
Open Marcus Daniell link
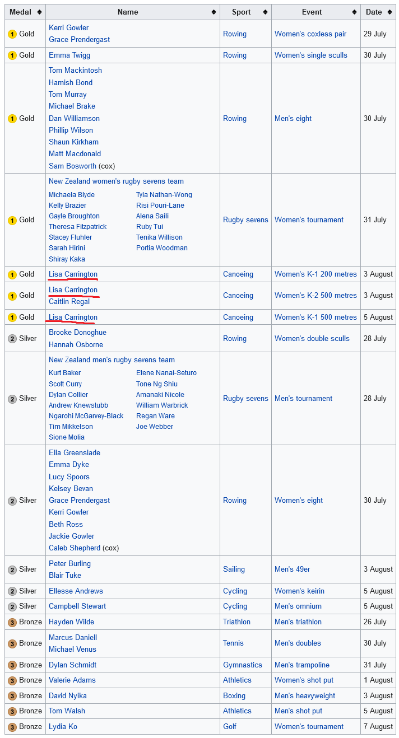click(x=73, y=637)
